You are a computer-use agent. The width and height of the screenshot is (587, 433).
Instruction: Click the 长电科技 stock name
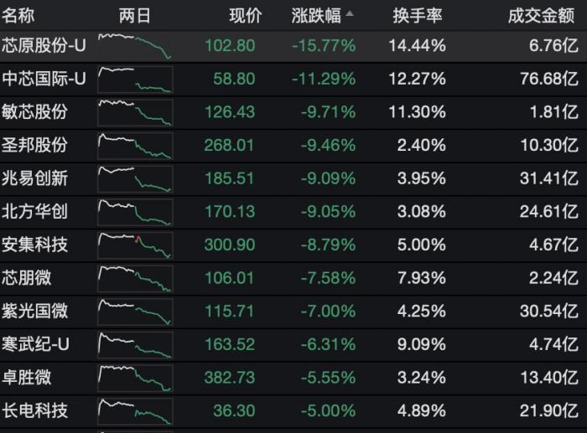[x=35, y=410]
